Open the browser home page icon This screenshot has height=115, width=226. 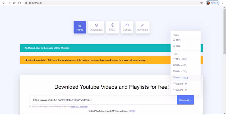[19, 3]
